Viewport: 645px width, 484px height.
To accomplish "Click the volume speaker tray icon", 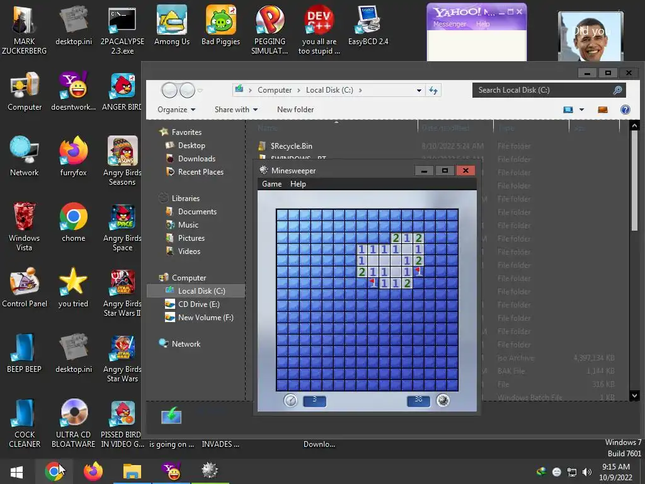I will click(x=586, y=471).
